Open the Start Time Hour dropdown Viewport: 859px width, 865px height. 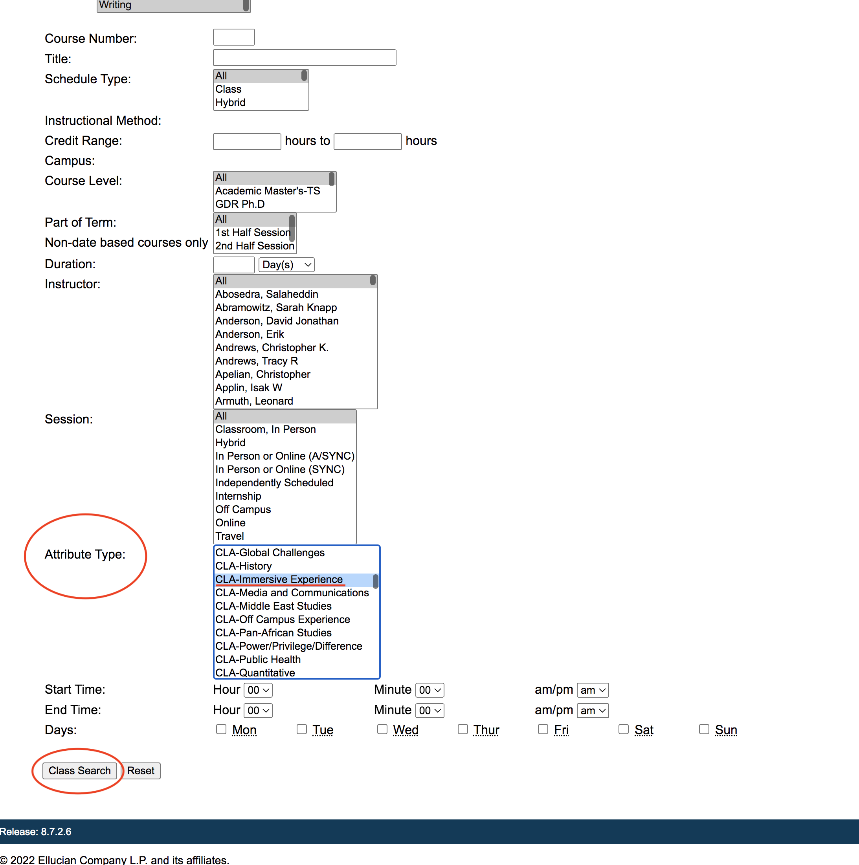(x=258, y=690)
